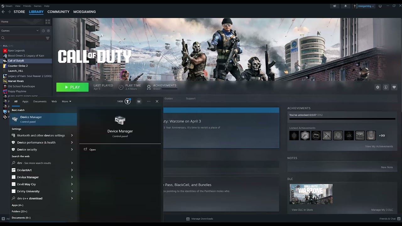402x226 pixels.
Task: Click the green PLAY button
Action: (x=73, y=87)
